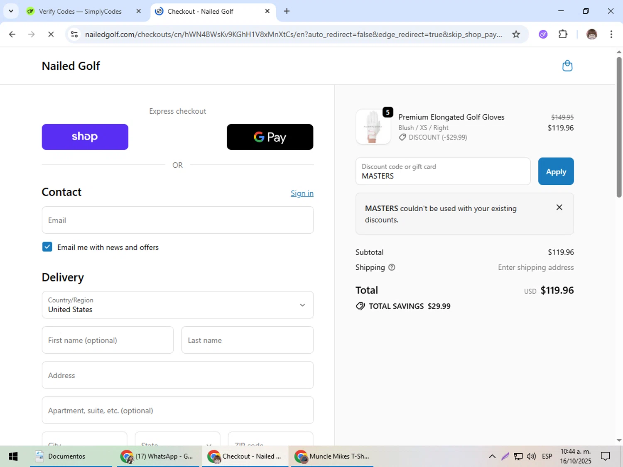This screenshot has height=467, width=623.
Task: Pay with the Google Pay button
Action: click(270, 137)
